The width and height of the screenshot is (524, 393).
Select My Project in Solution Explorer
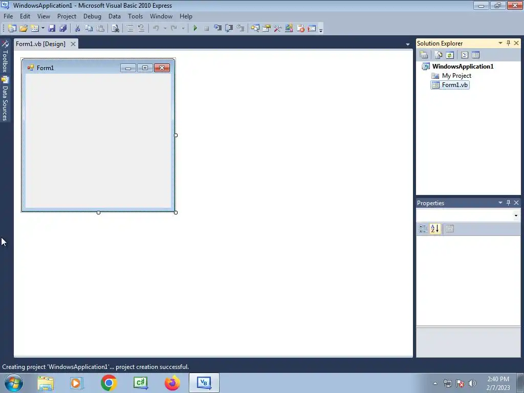click(456, 76)
